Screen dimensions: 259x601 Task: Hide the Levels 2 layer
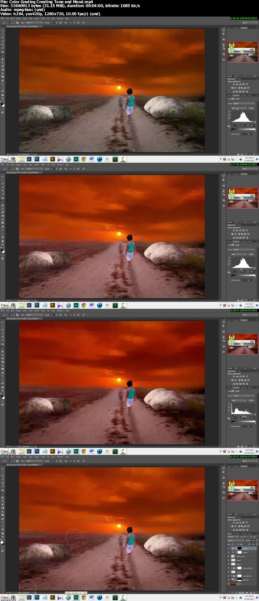coord(229,548)
